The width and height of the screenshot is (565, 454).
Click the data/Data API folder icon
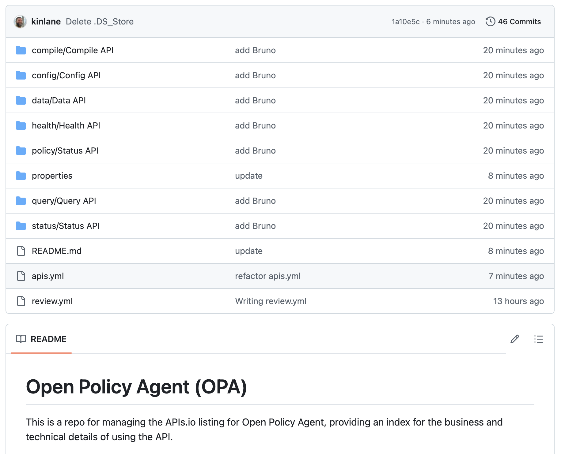[x=21, y=100]
